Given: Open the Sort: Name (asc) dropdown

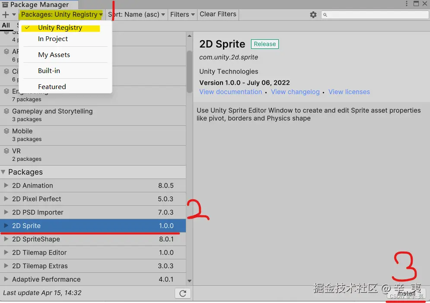Looking at the screenshot, I should pos(136,15).
